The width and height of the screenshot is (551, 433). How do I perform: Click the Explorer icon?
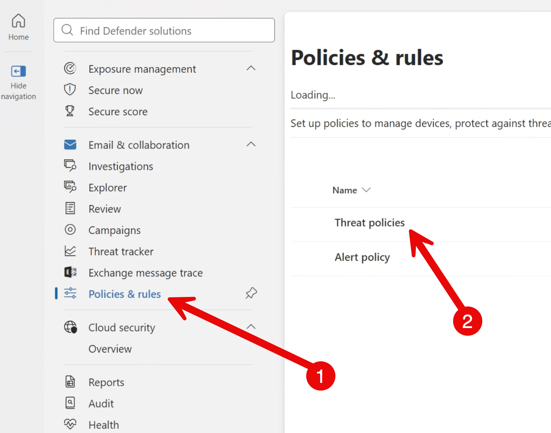click(70, 187)
